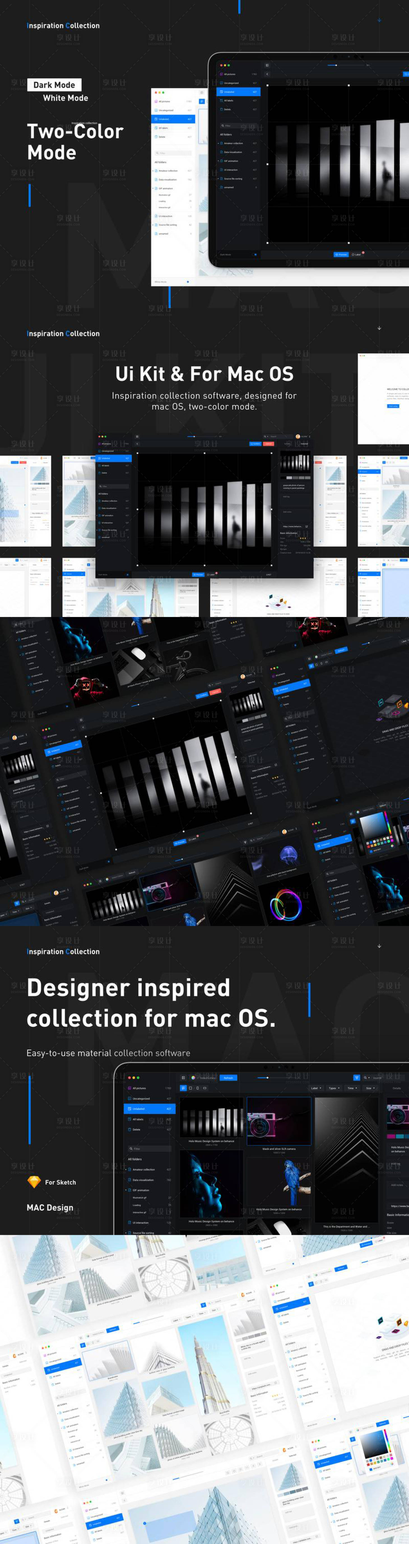Click sidebar toggle icon in center editor window

137,437
